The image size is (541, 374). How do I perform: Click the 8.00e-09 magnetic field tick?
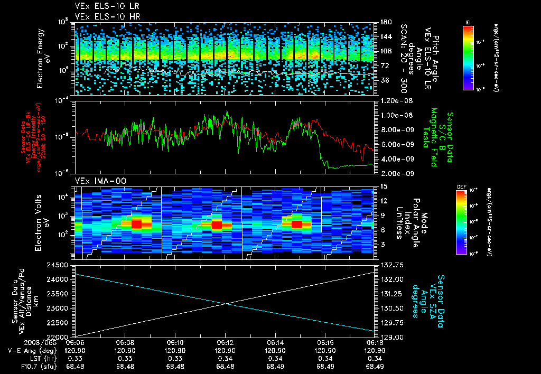(397, 130)
